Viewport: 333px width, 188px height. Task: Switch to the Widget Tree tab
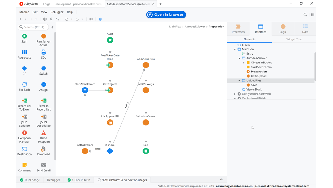point(294,39)
